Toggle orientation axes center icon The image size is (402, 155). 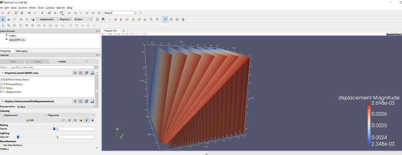[x=165, y=19]
